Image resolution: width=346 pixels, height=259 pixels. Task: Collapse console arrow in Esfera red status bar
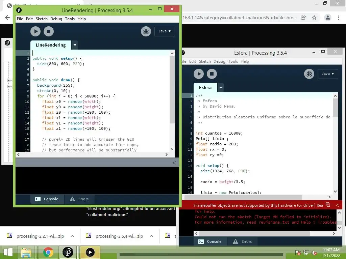coord(338,205)
